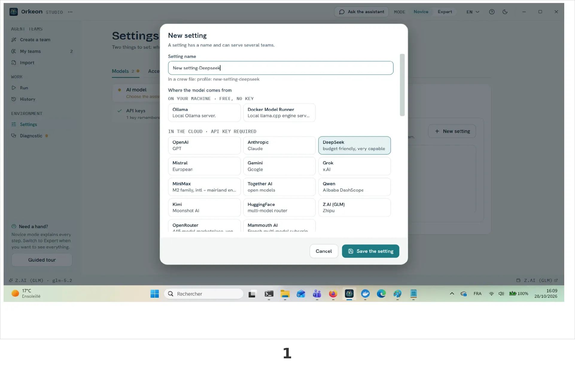Click the Run play icon

[14, 88]
